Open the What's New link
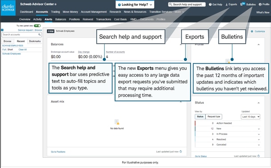The width and height of the screenshot is (271, 168). 263,12
